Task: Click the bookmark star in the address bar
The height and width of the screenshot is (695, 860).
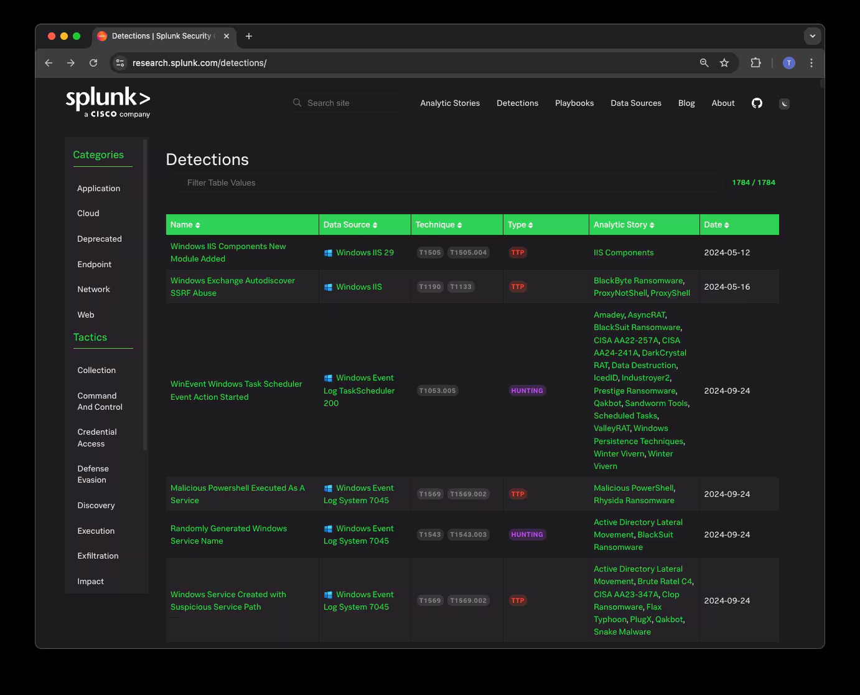Action: [x=724, y=63]
